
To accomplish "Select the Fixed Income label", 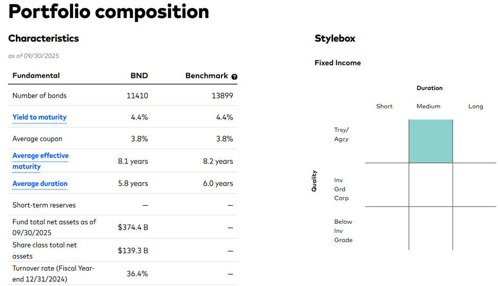I will [x=337, y=63].
